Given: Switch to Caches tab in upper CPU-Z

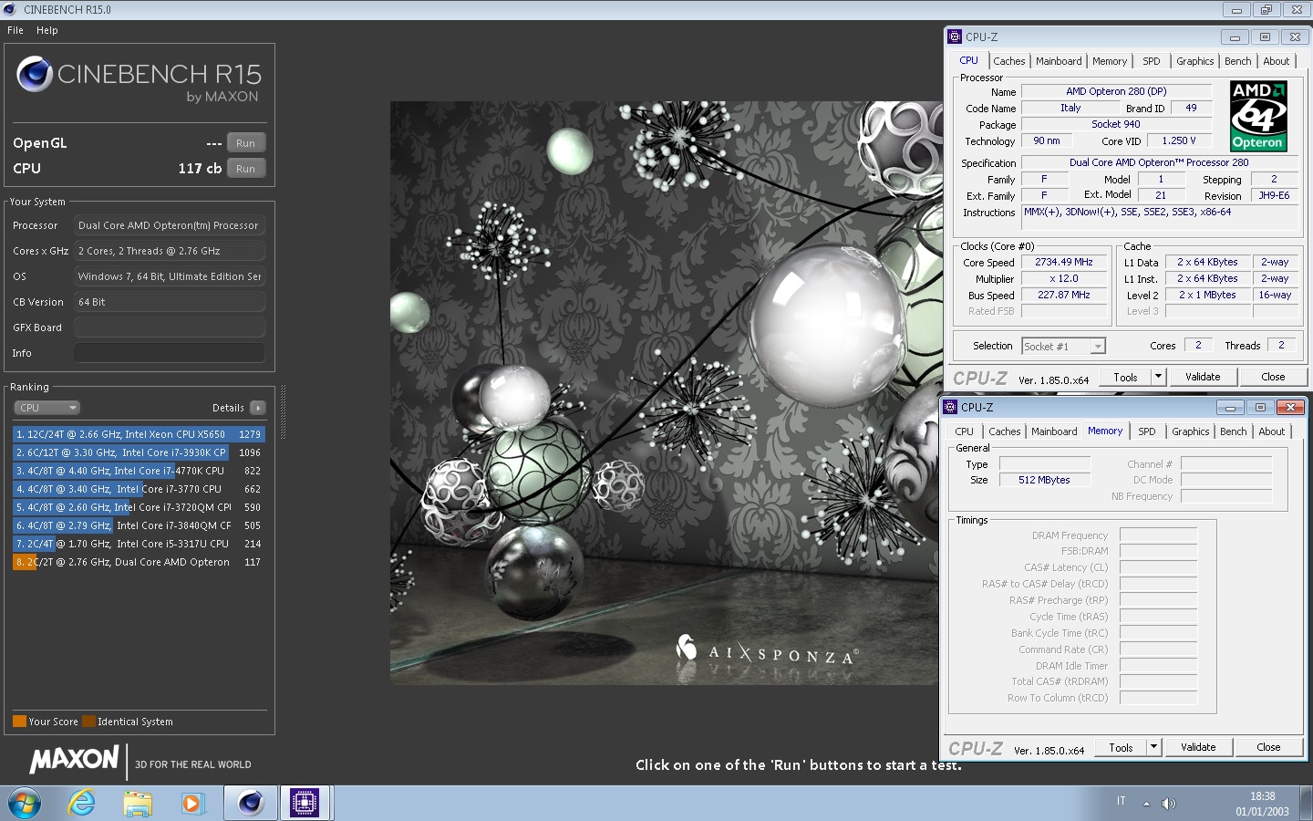Looking at the screenshot, I should point(1009,61).
